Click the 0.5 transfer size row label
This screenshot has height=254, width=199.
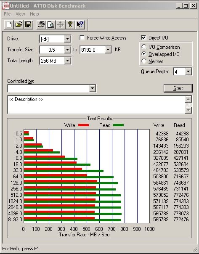click(19, 134)
